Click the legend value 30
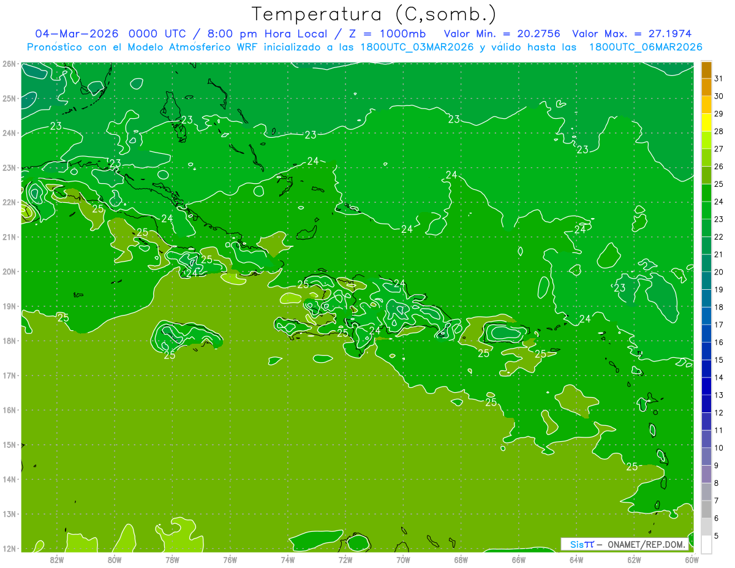735x568 pixels. click(x=718, y=96)
